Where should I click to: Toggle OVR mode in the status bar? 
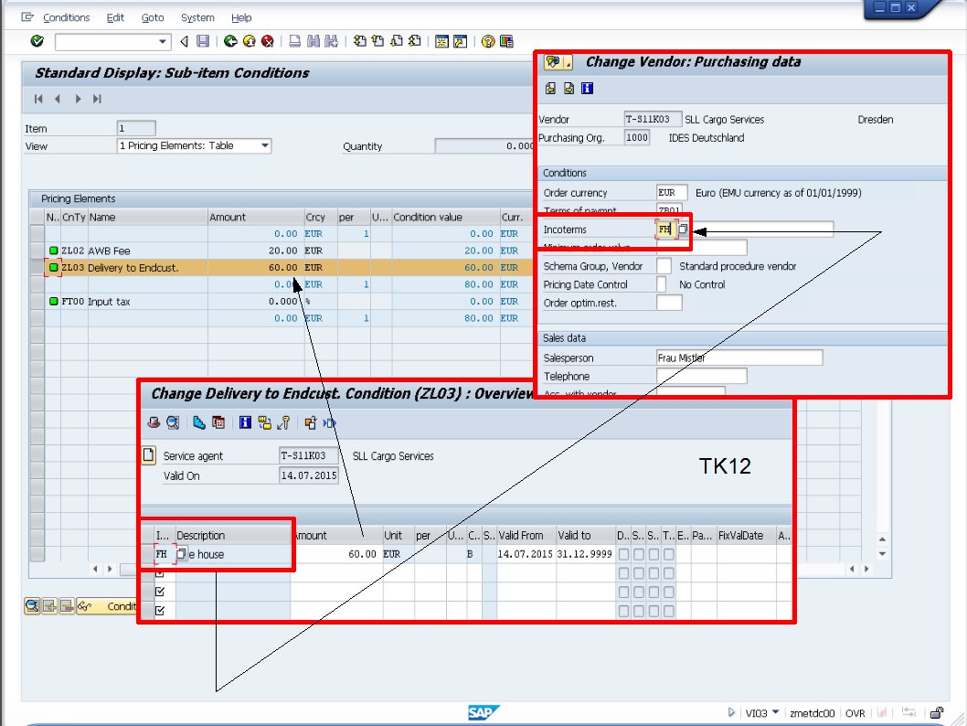coord(854,712)
